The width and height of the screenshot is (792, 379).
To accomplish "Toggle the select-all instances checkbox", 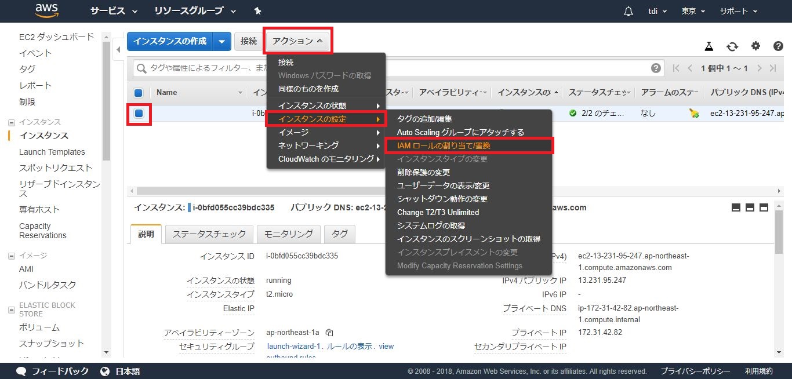I will 139,93.
